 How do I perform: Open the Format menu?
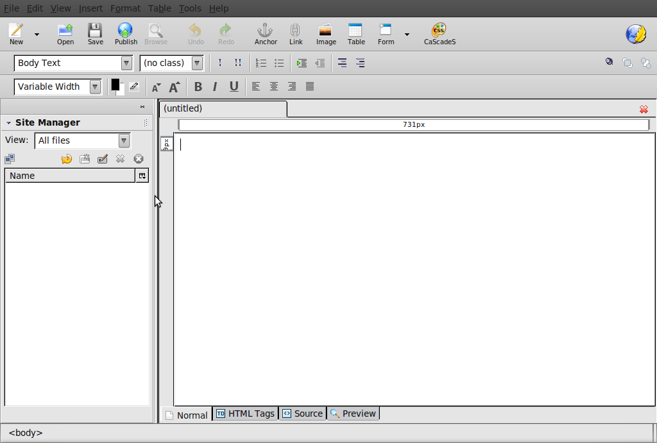125,8
